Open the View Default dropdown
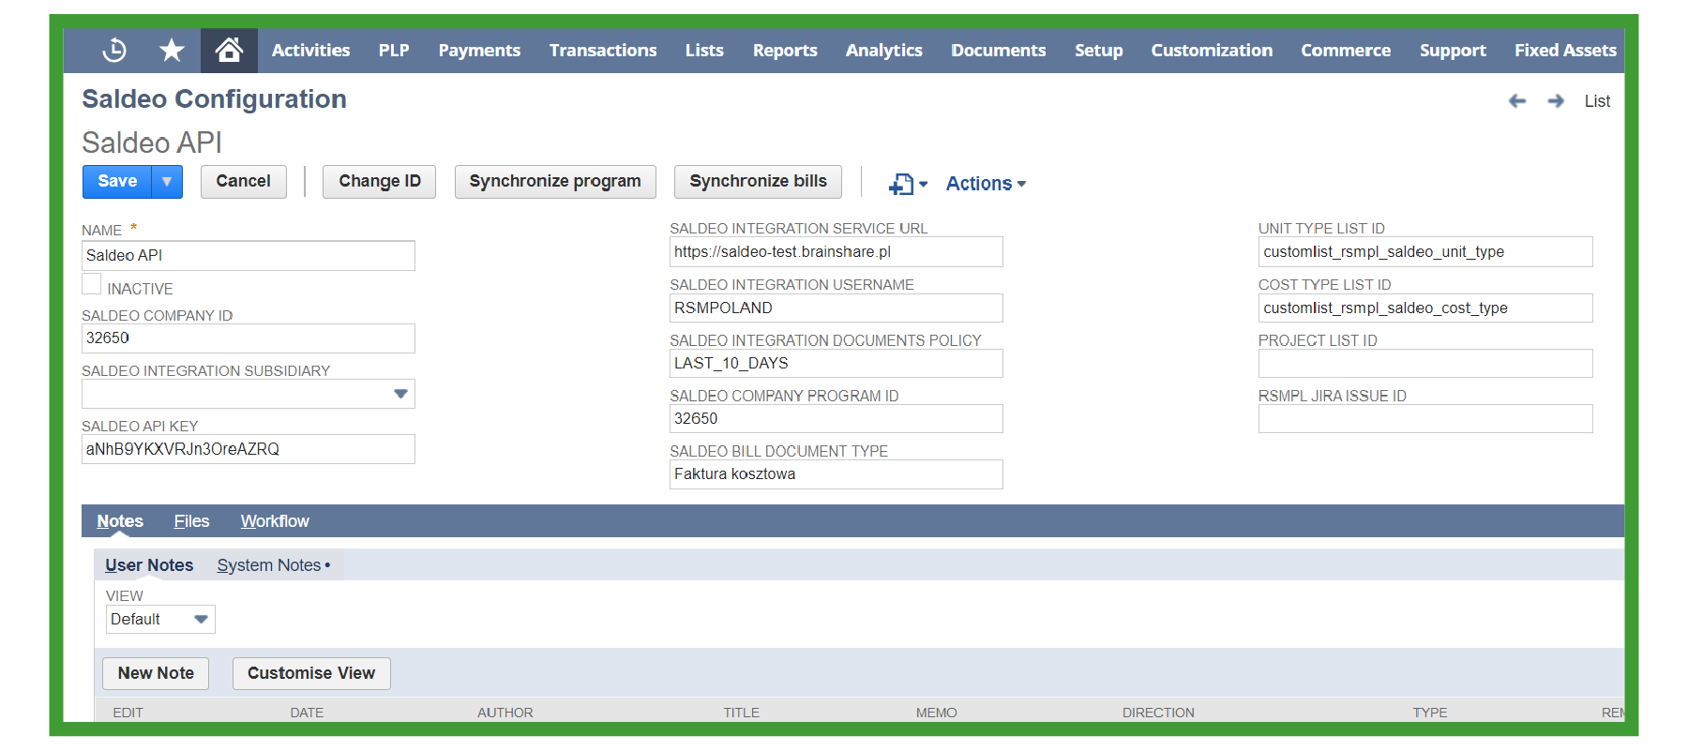This screenshot has width=1688, height=751. coord(160,620)
